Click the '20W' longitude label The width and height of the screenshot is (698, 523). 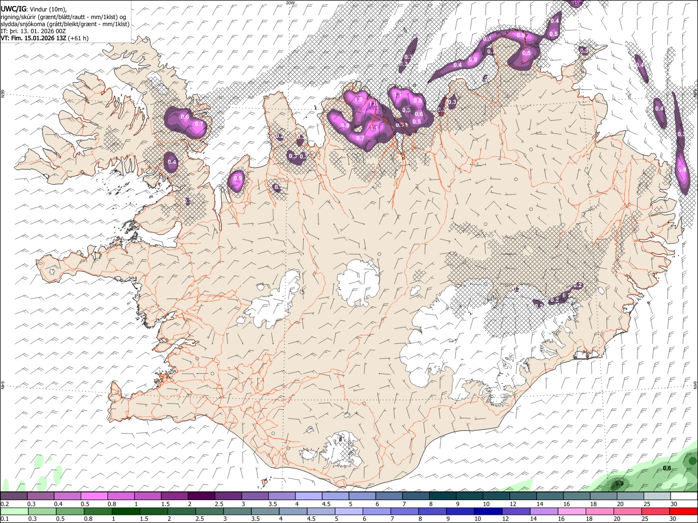click(290, 3)
